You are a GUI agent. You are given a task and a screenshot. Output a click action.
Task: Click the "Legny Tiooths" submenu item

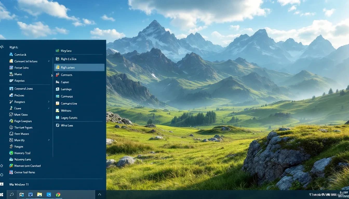[69, 118]
